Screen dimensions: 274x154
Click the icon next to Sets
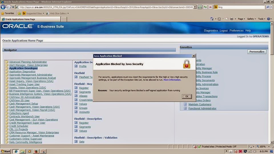[76, 142]
